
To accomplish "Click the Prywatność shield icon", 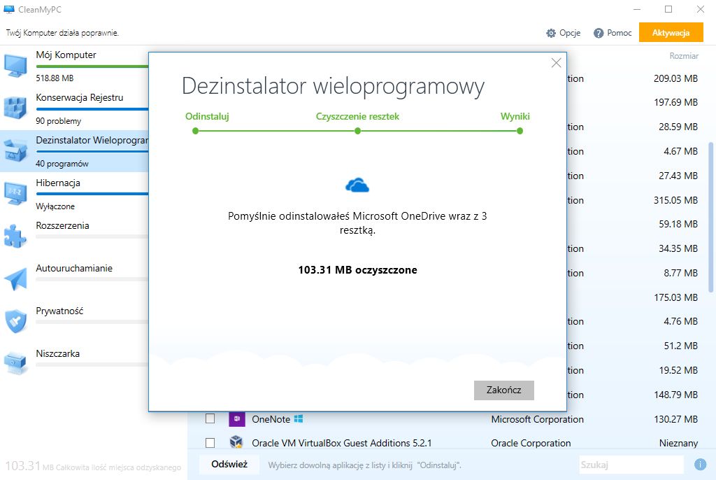I will (15, 321).
